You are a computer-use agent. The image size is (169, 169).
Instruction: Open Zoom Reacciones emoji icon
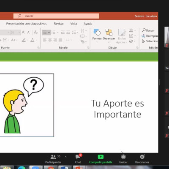tap(142, 157)
